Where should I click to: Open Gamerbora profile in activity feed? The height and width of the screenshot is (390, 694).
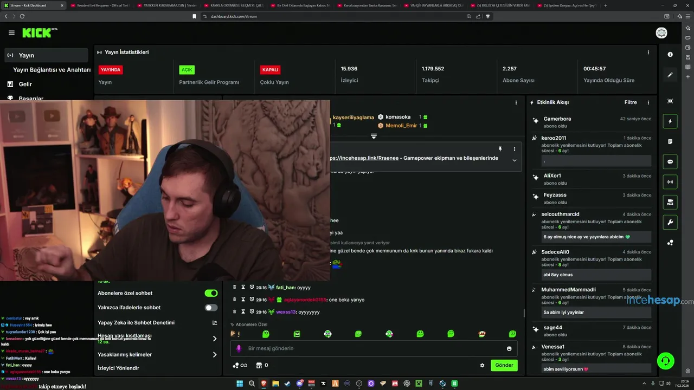tap(557, 119)
